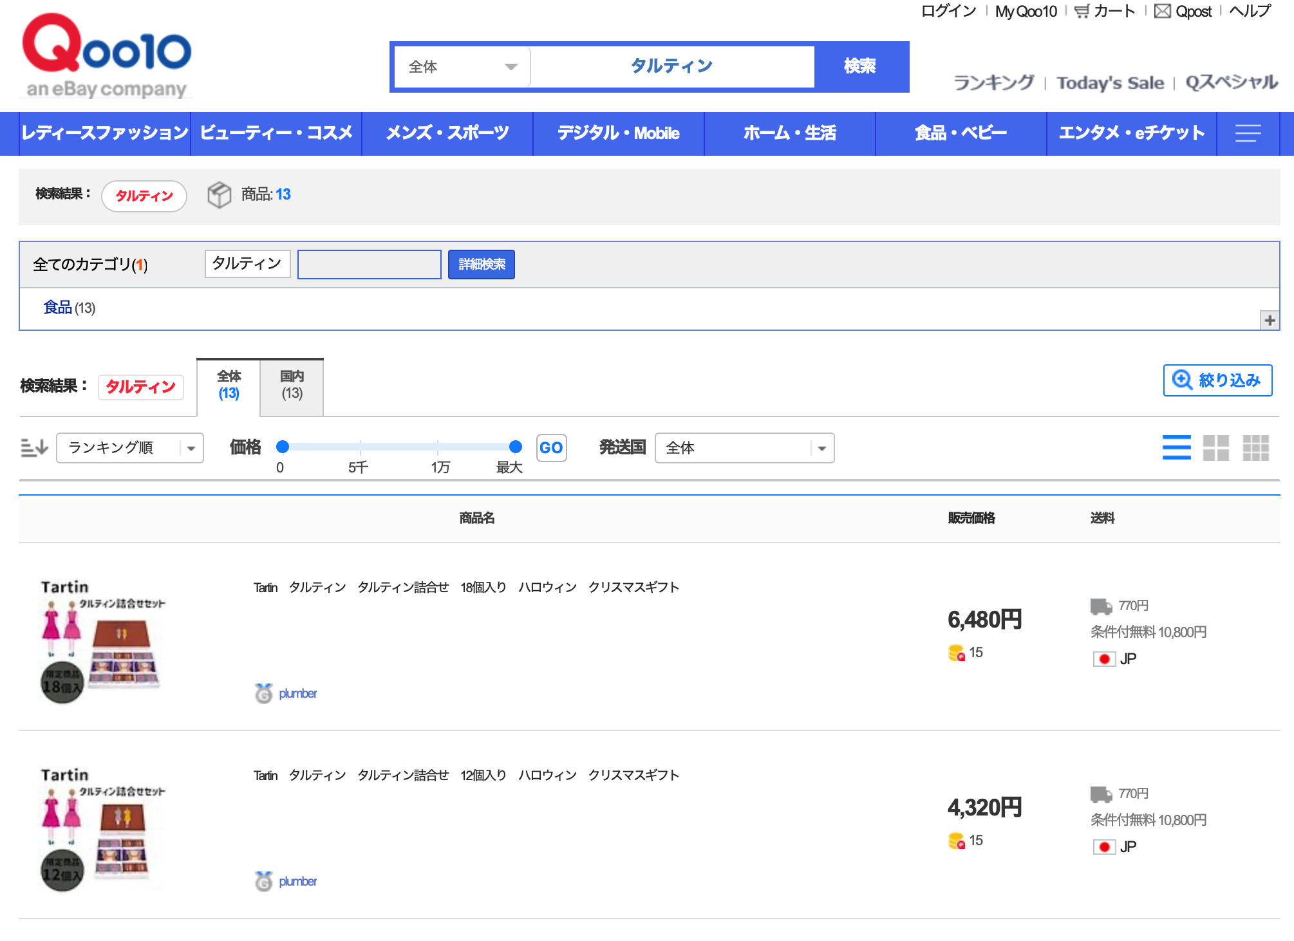This screenshot has width=1294, height=941.
Task: Click the maximum price slider handle
Action: [x=516, y=447]
